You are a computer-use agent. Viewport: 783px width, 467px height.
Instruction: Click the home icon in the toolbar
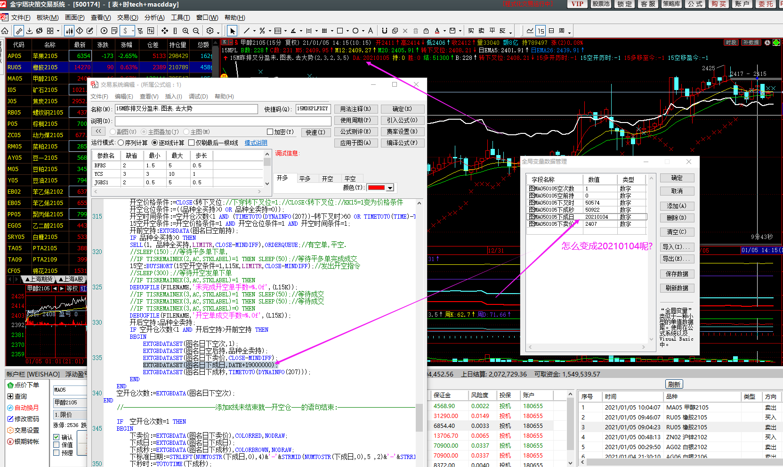[x=5, y=31]
